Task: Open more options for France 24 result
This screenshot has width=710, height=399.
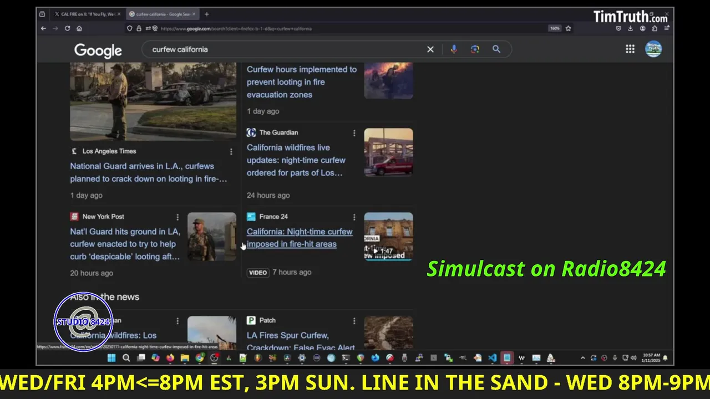Action: click(354, 217)
